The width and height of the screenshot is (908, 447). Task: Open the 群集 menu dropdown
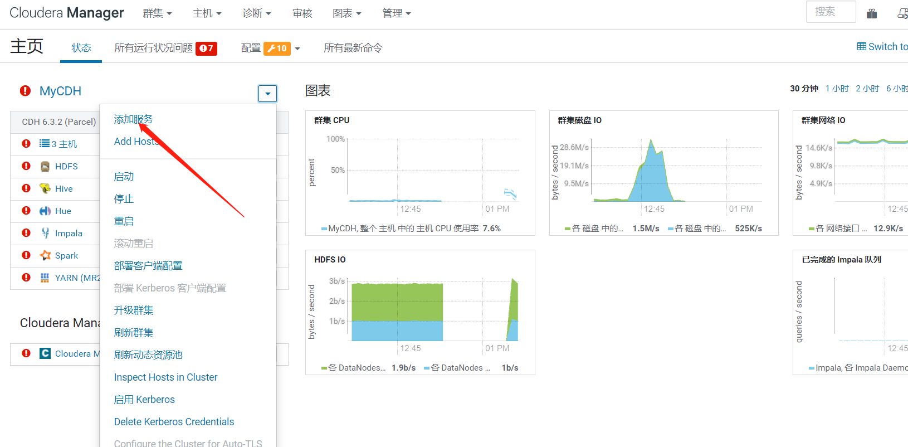coord(158,13)
